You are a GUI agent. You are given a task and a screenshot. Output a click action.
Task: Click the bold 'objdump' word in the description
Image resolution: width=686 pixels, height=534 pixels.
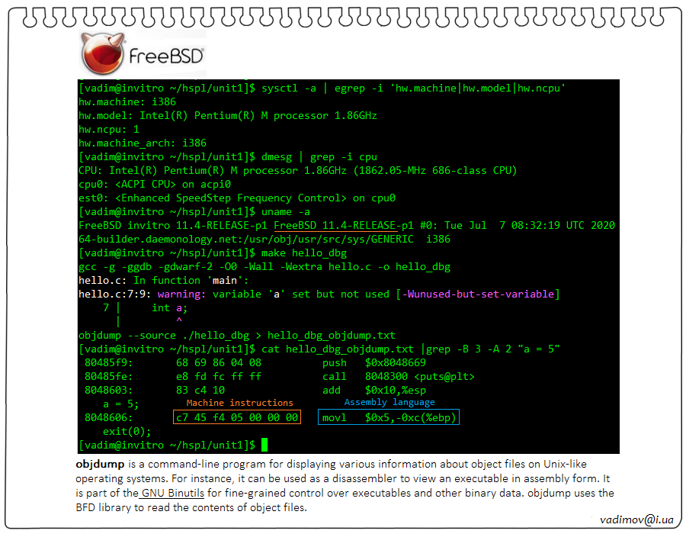(x=95, y=464)
